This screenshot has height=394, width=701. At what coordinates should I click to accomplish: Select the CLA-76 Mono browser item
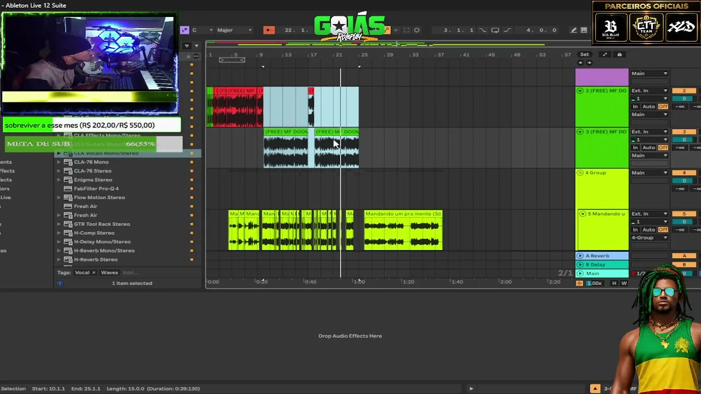tap(91, 162)
